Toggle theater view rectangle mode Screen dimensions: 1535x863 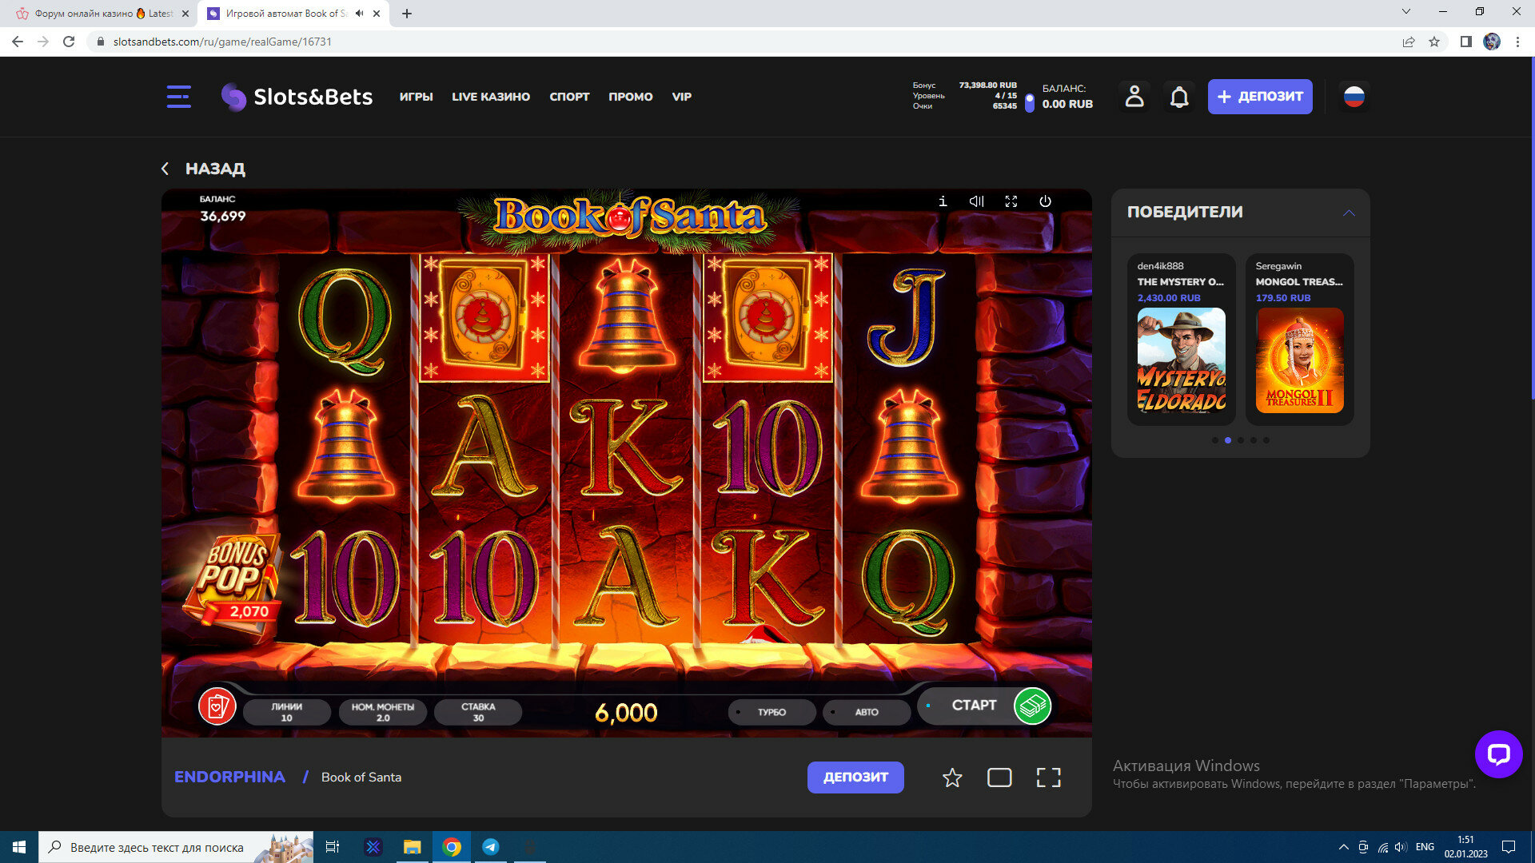tap(999, 777)
